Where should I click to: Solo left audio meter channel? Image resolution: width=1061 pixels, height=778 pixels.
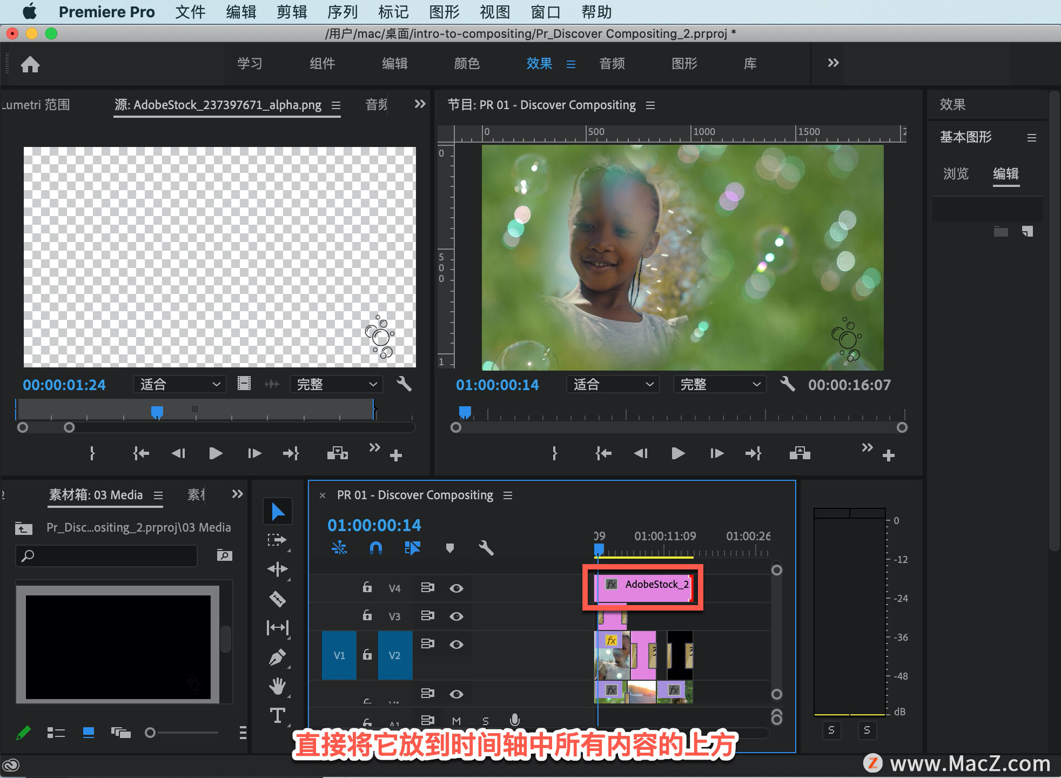[831, 730]
